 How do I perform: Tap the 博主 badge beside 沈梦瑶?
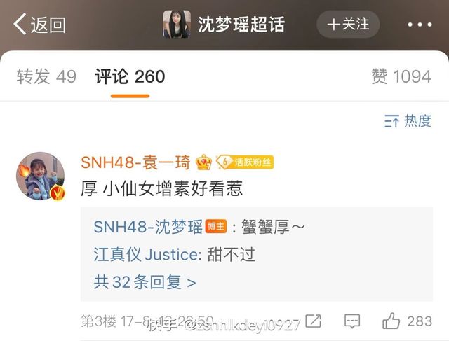tap(216, 226)
